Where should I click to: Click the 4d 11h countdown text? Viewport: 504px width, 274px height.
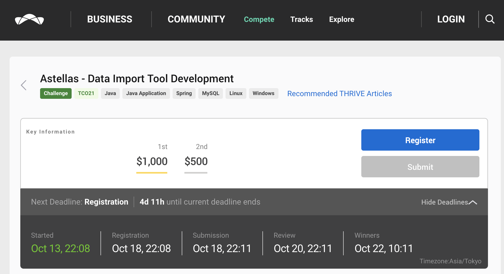pos(152,202)
